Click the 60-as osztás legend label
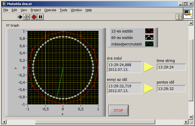 click(122, 37)
